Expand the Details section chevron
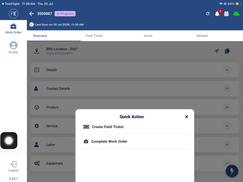Image resolution: width=243 pixels, height=182 pixels. coord(227,70)
